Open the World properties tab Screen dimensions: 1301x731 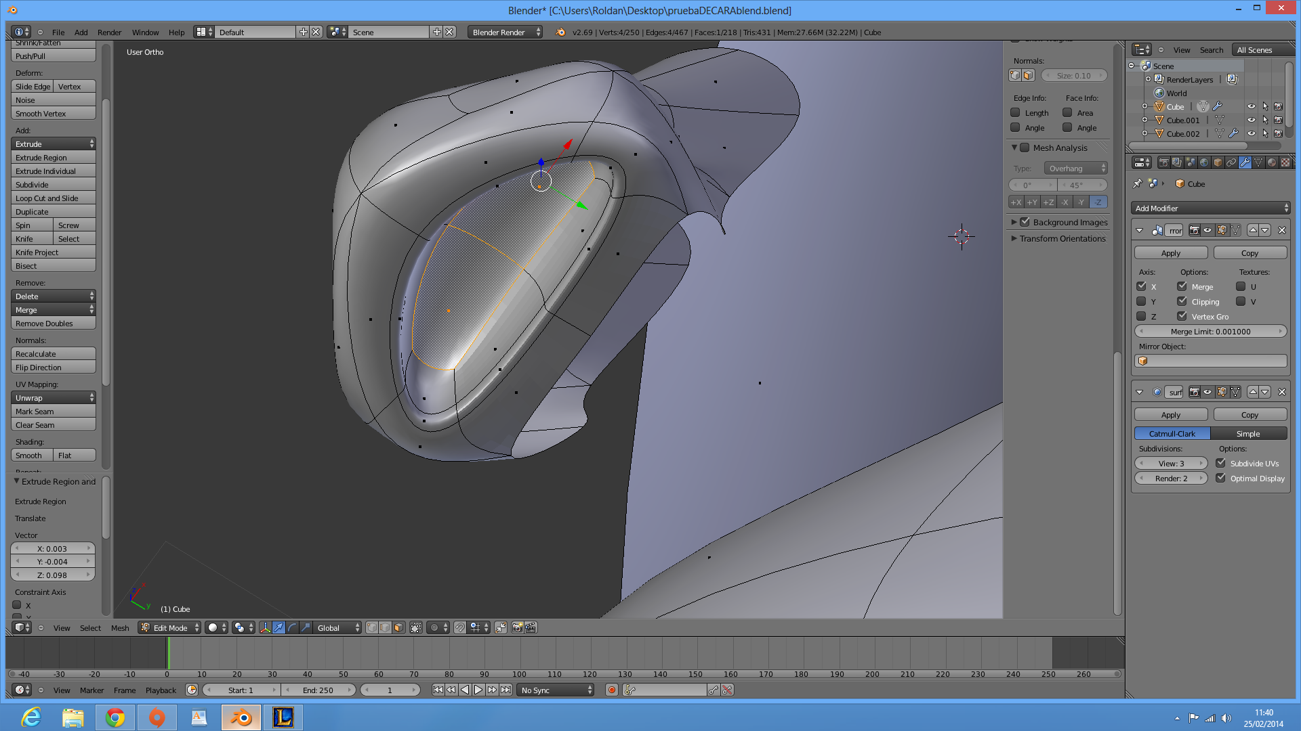coord(1204,162)
